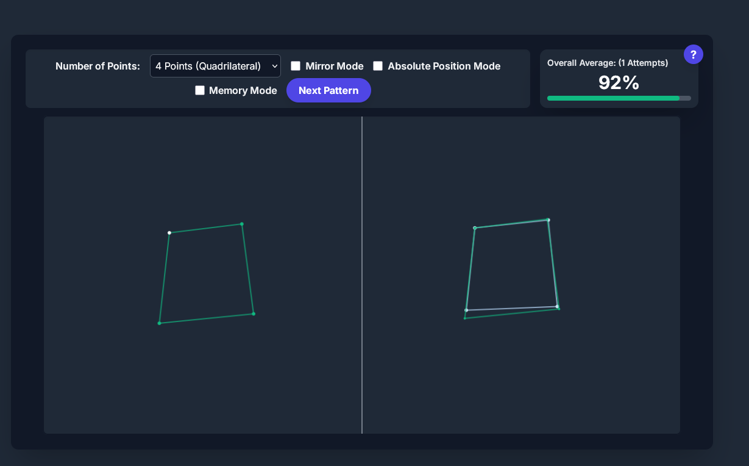This screenshot has height=466, width=749.
Task: Select the bottom-right vertex of left quadrilateral
Action: click(254, 314)
